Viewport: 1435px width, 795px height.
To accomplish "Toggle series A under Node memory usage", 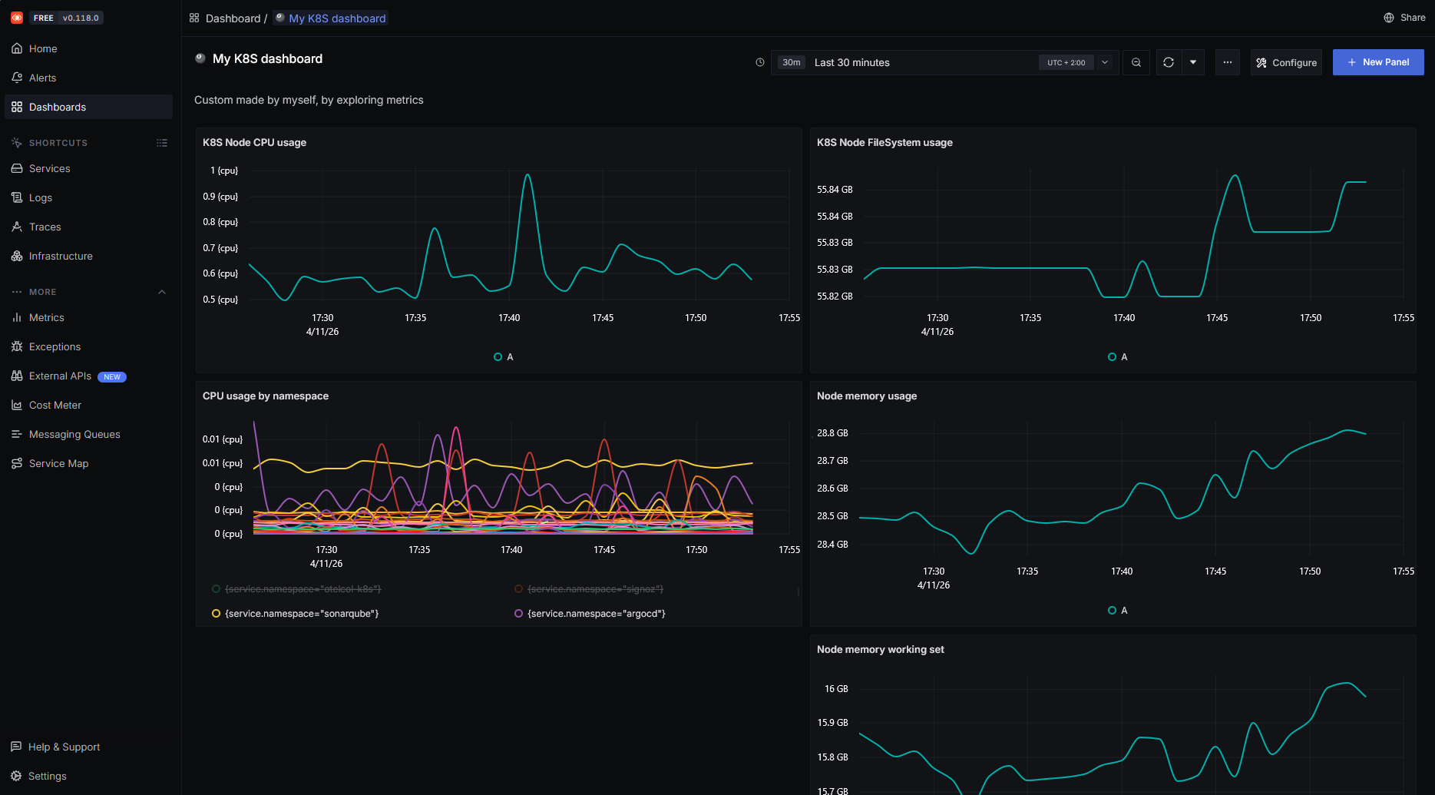I will pos(1118,610).
